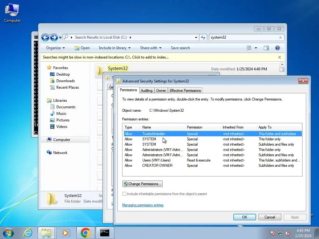Click the system32 search input field
319x239 pixels.
(x=244, y=37)
